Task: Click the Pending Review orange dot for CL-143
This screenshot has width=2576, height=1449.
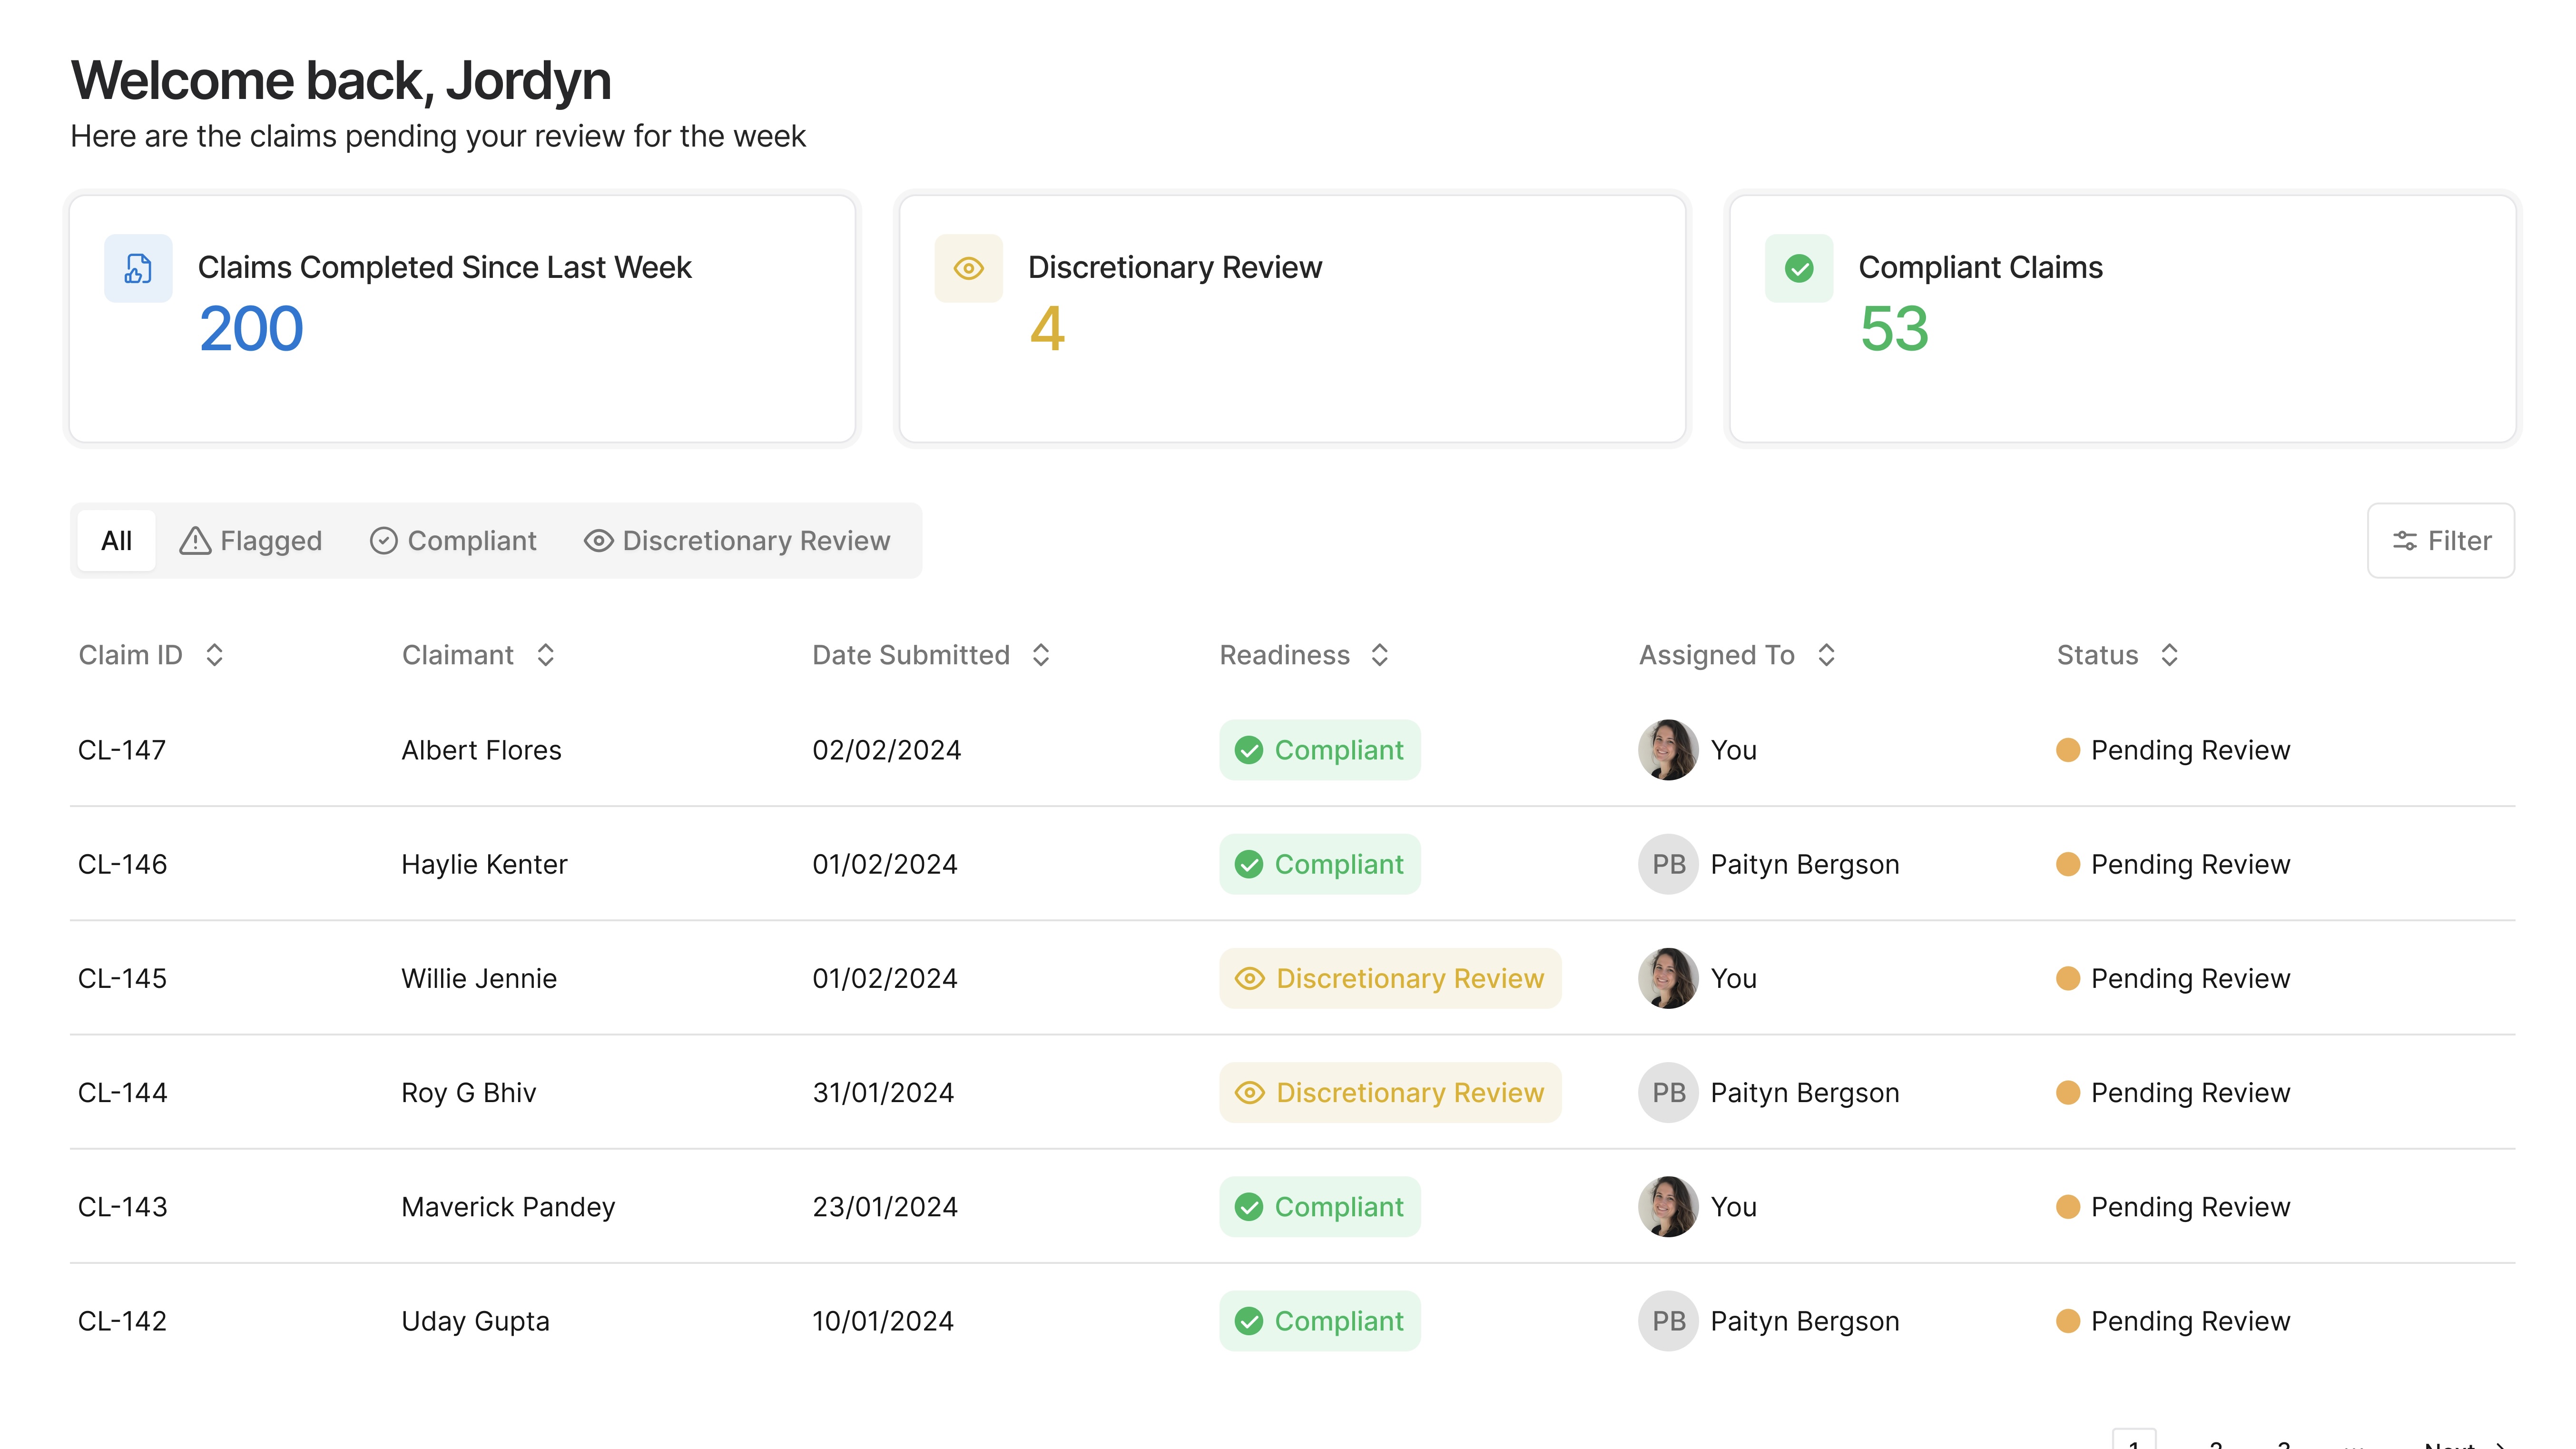Action: [2067, 1207]
